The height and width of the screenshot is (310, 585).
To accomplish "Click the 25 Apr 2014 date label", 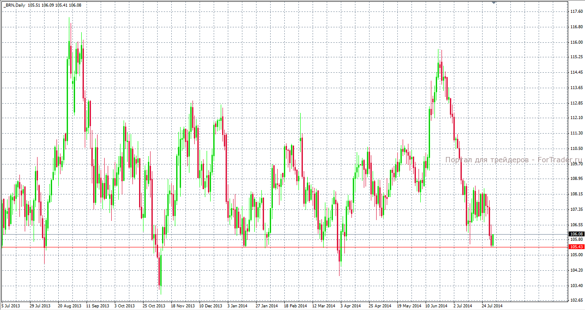I will 380,306.
